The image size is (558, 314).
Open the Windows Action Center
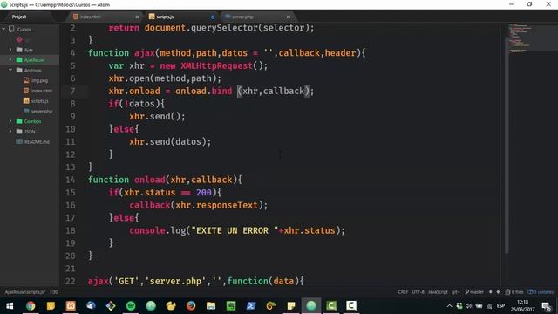(547, 306)
